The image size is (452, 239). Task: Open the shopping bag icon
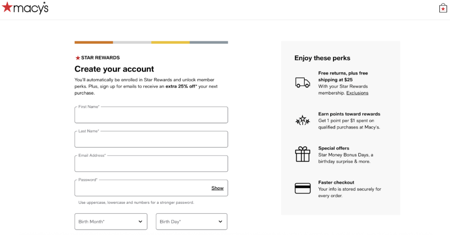(443, 8)
